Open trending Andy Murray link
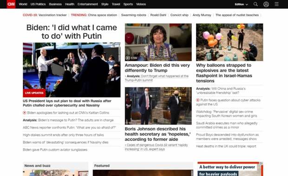This screenshot has width=288, height=176. 202,15
